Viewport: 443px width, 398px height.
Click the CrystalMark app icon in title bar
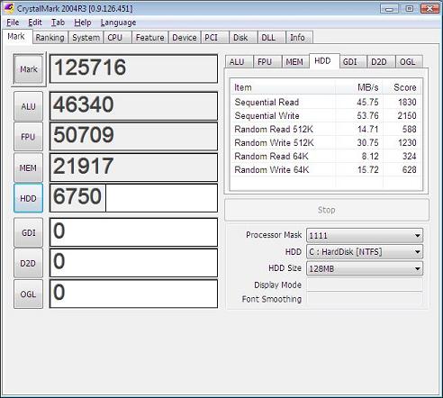[9, 8]
